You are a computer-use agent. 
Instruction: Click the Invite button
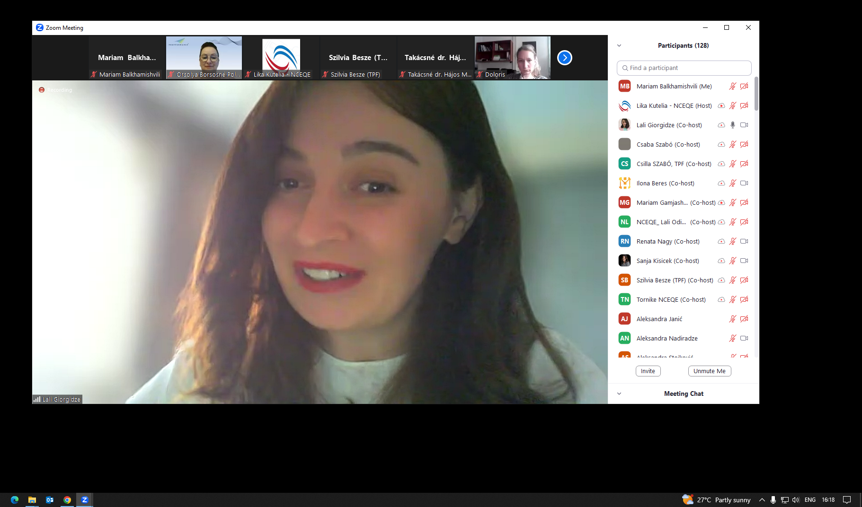pos(648,371)
